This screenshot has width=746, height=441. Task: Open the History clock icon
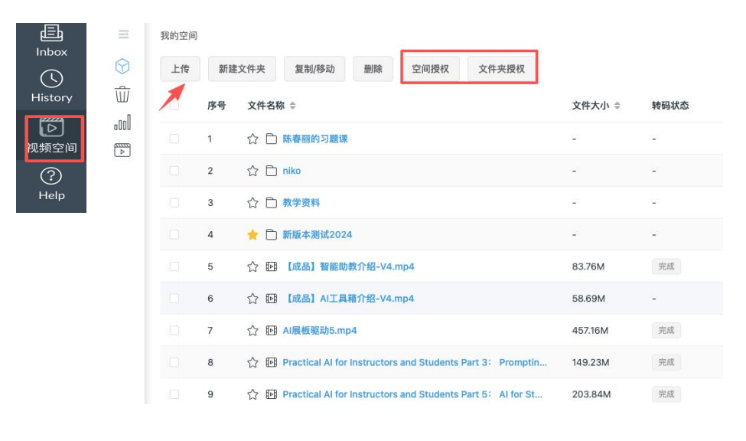(51, 86)
